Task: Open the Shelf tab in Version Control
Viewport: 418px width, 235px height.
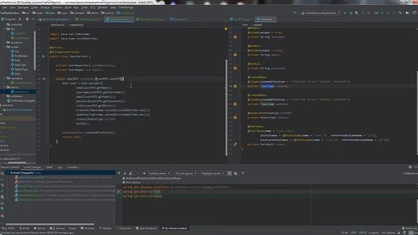Action: pyautogui.click(x=49, y=167)
